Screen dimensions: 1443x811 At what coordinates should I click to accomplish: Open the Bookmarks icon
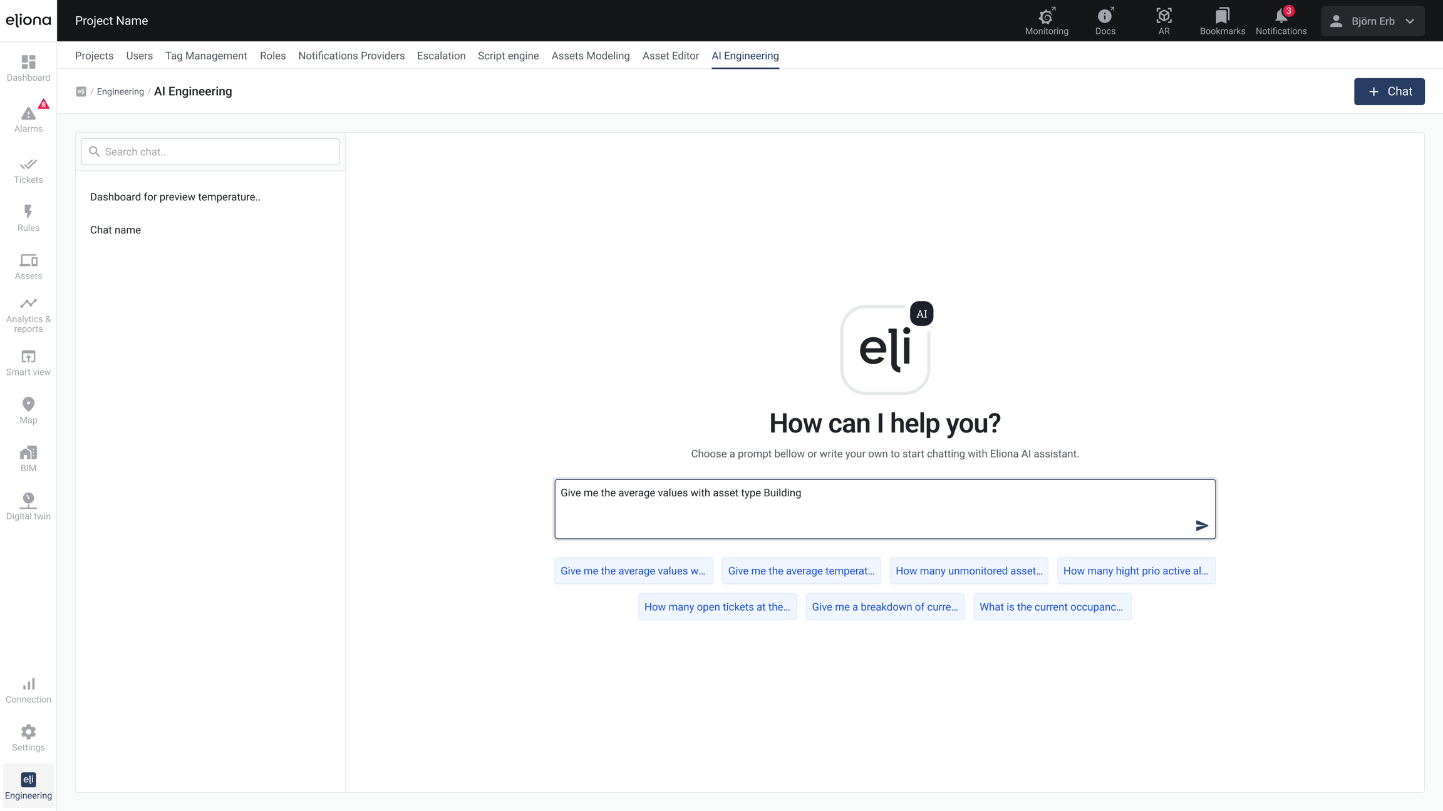click(1222, 21)
